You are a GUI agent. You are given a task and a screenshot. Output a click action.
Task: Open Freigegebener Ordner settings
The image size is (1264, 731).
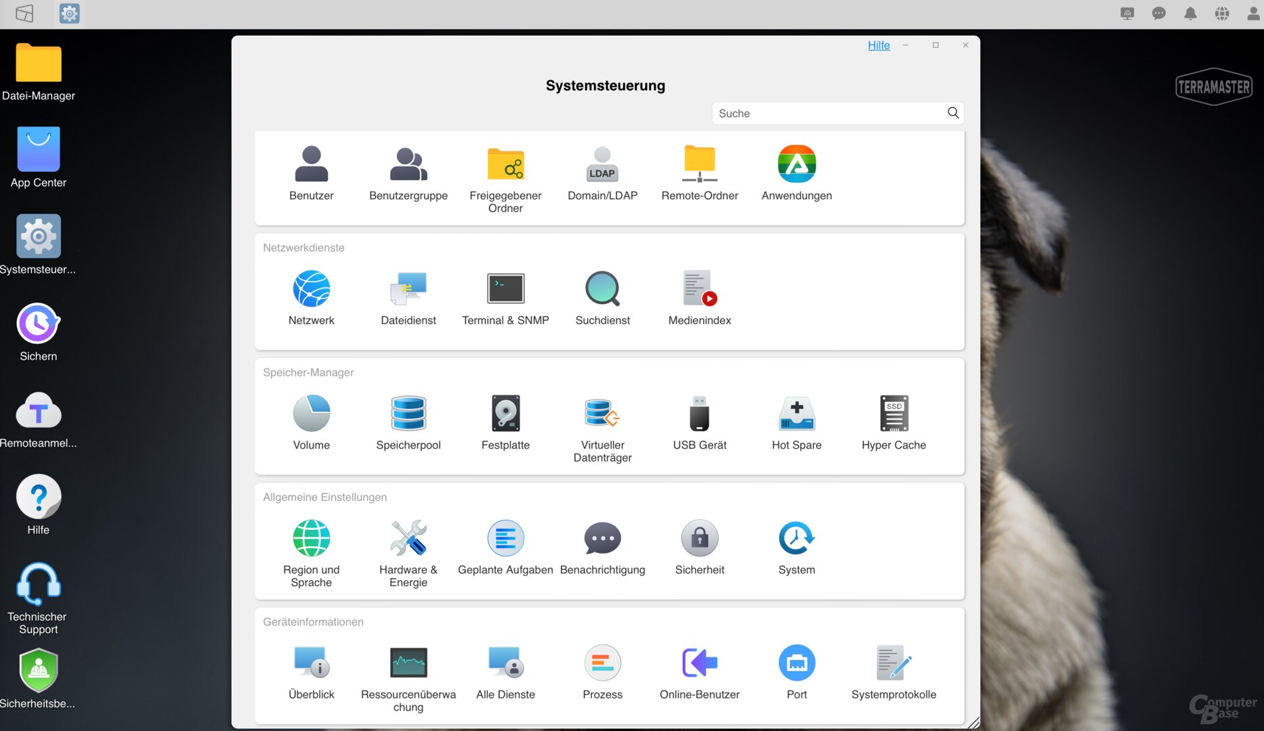[x=505, y=164]
